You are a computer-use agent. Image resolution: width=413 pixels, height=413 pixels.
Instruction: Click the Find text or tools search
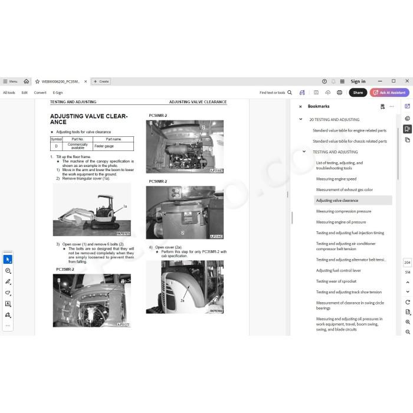point(276,93)
